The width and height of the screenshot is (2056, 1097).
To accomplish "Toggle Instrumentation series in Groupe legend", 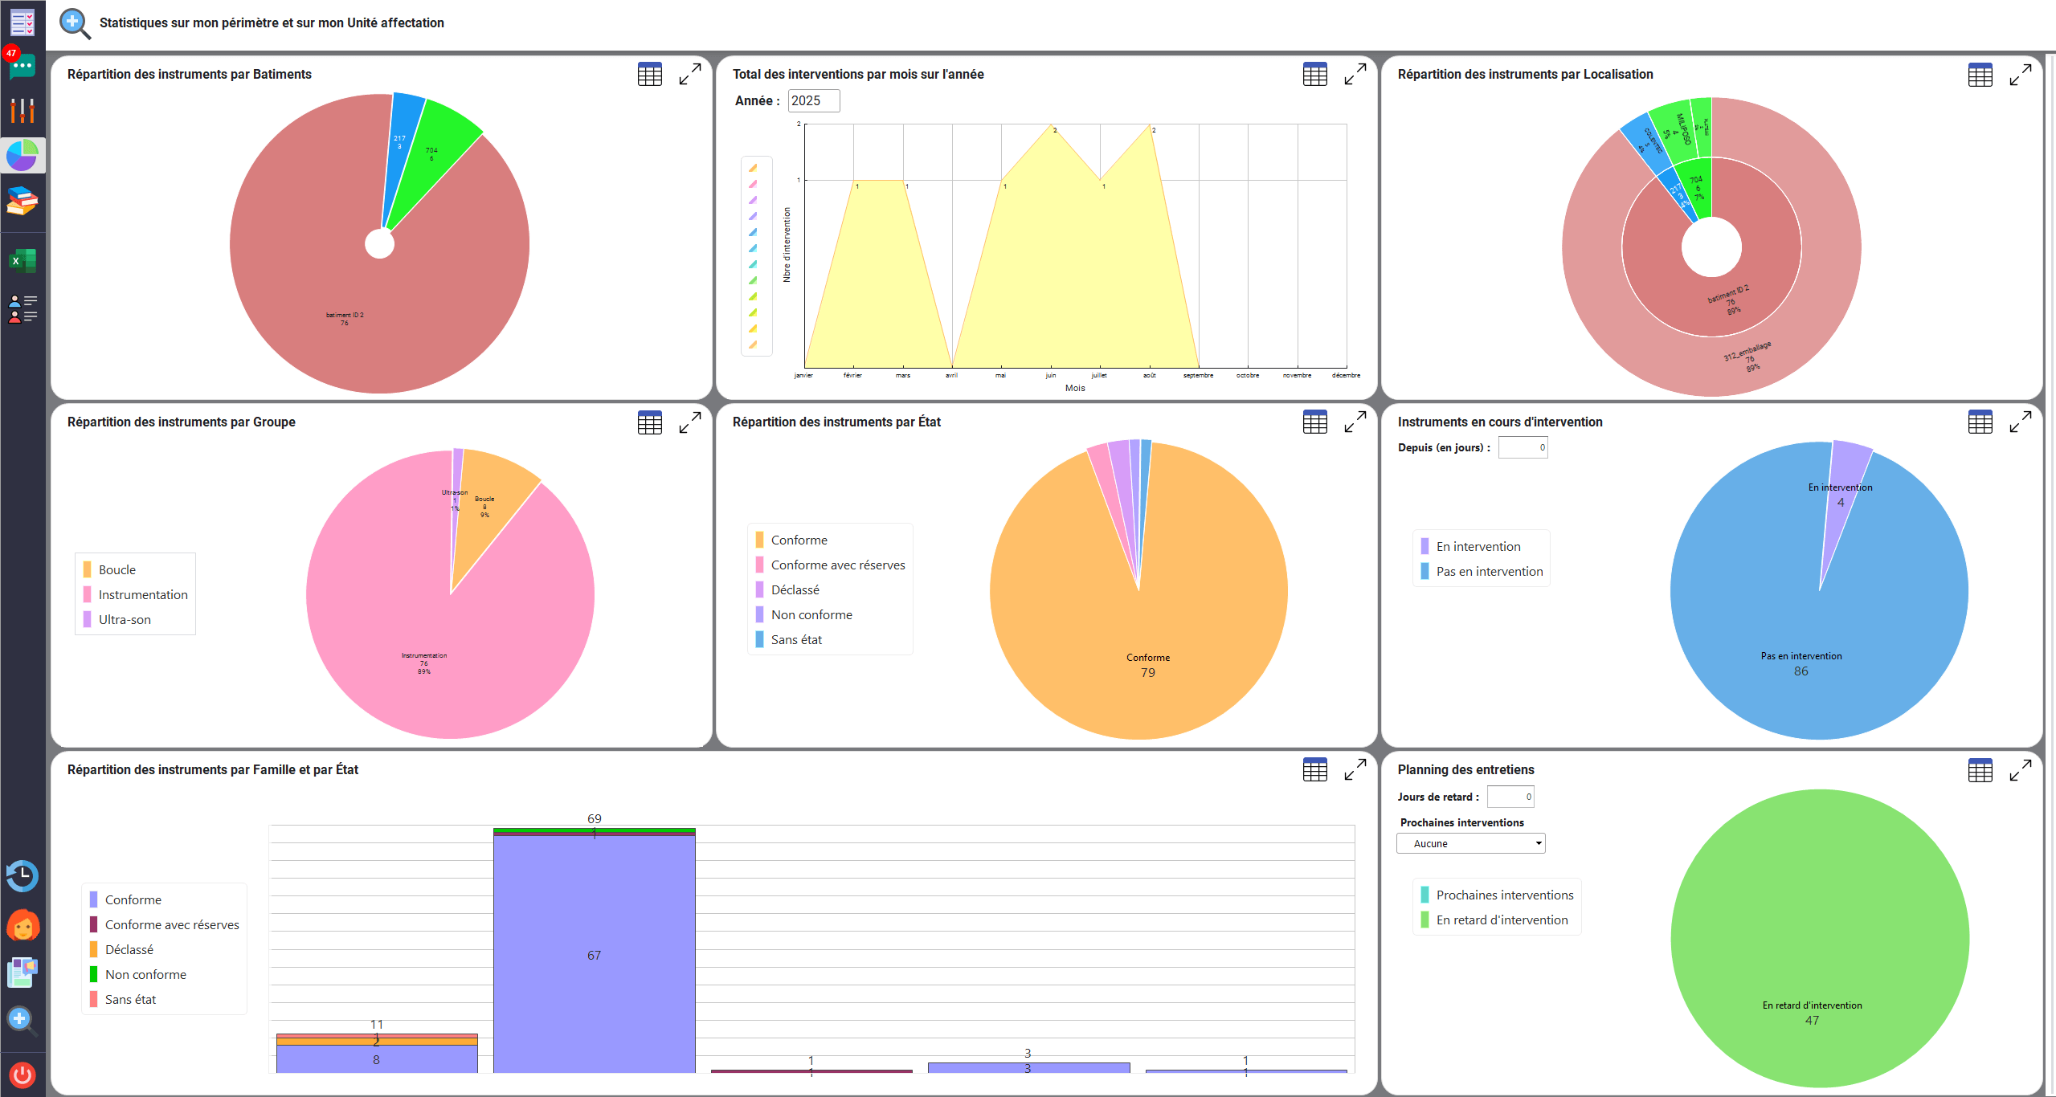I will pos(142,595).
